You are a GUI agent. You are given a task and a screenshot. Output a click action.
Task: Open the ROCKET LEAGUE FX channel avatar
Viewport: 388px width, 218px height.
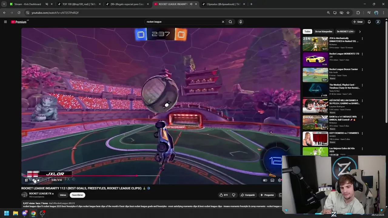[x=24, y=195]
